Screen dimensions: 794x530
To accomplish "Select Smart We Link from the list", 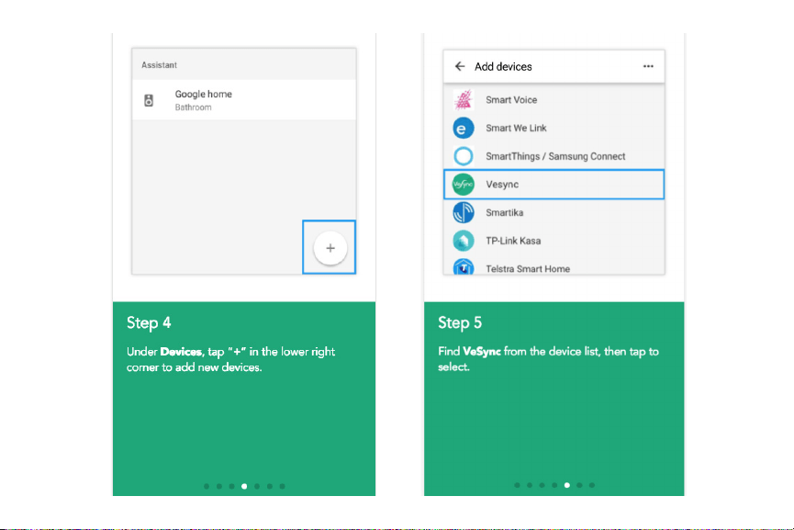I will click(x=554, y=129).
